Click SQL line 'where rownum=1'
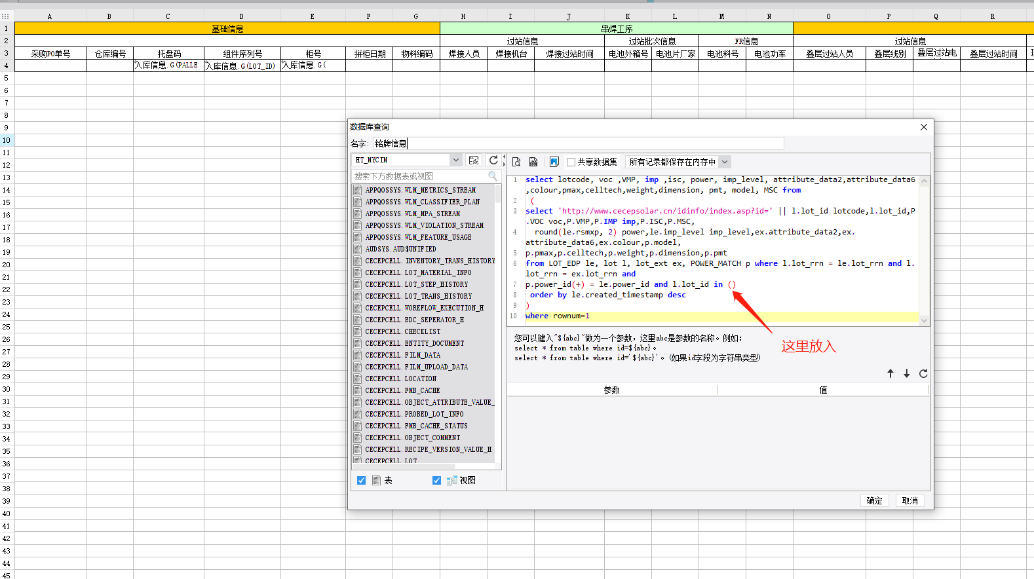 (557, 316)
